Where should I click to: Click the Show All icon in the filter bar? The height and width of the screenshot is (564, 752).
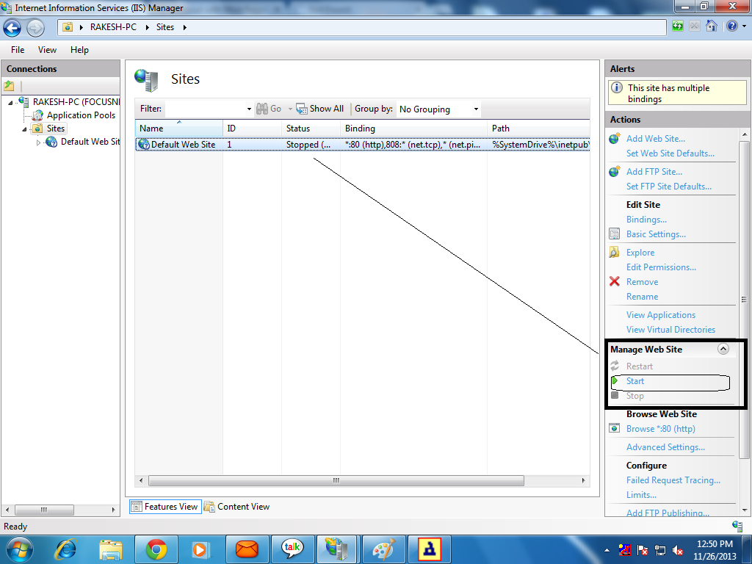302,108
